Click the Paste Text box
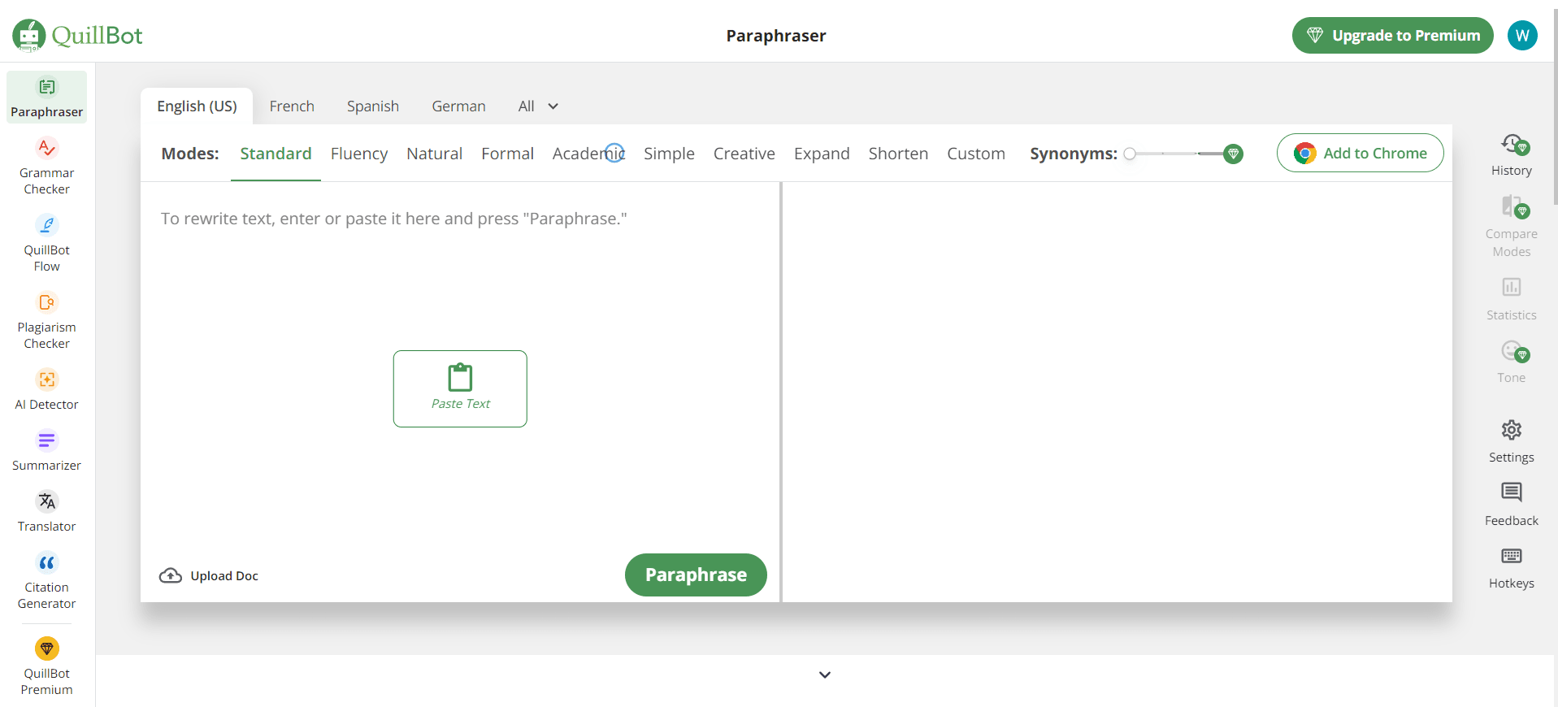 [x=460, y=388]
